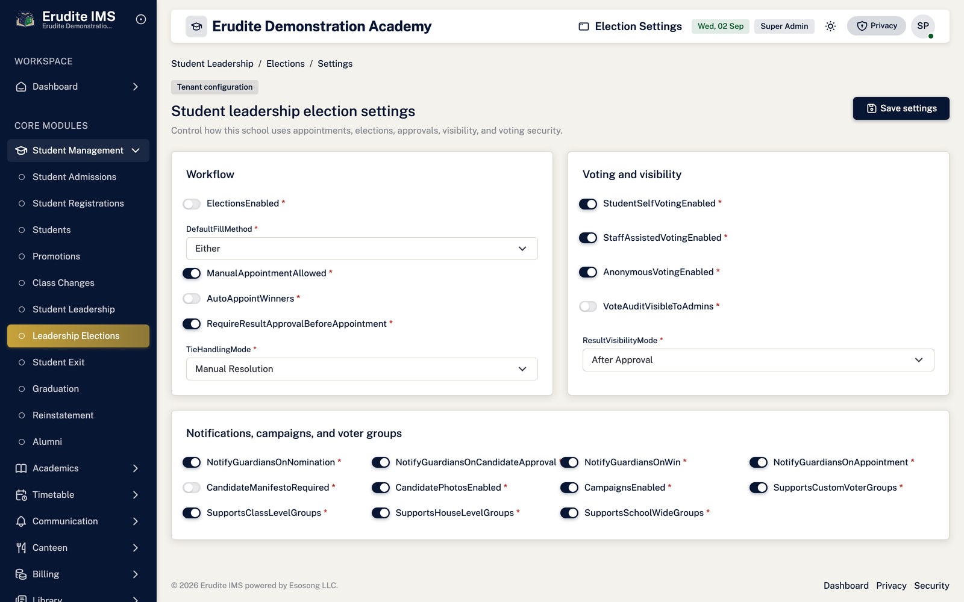Toggle StudentSelfVotingEnabled off
The height and width of the screenshot is (602, 964).
coord(588,204)
